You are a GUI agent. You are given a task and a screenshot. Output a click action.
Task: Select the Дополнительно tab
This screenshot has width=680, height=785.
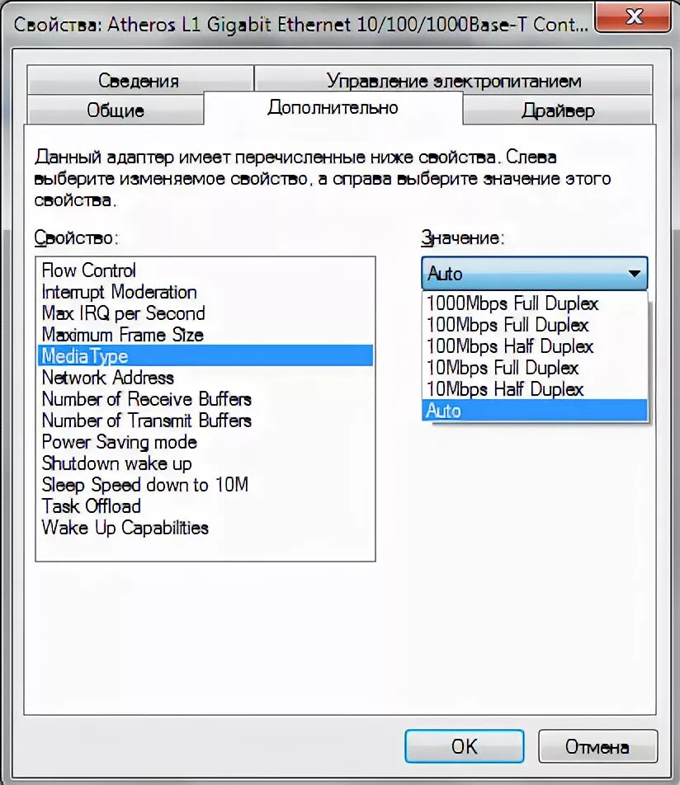coord(333,108)
